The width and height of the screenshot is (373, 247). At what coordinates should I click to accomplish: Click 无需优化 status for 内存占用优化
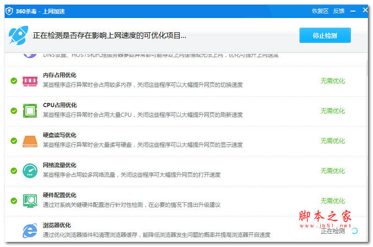(x=332, y=81)
